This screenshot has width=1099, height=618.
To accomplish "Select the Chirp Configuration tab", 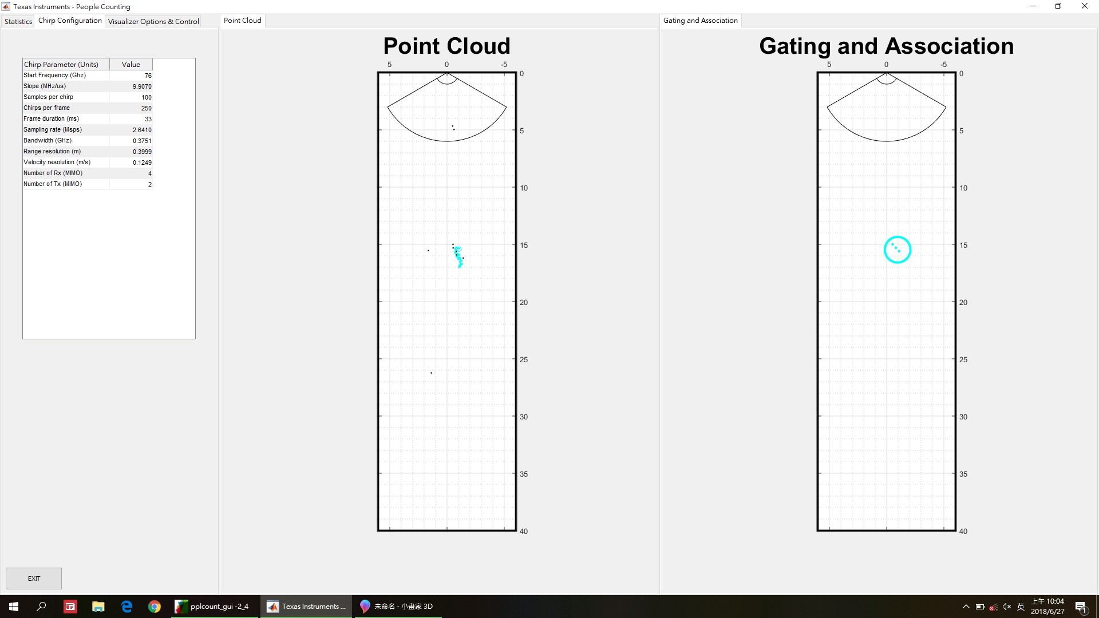I will coord(70,21).
